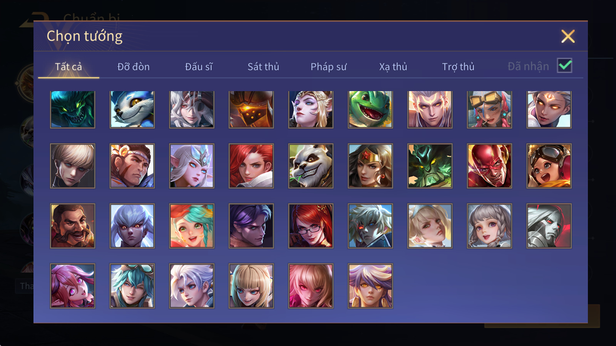This screenshot has height=346, width=616.
Task: Choose the blue wolf hero portrait
Action: [132, 110]
